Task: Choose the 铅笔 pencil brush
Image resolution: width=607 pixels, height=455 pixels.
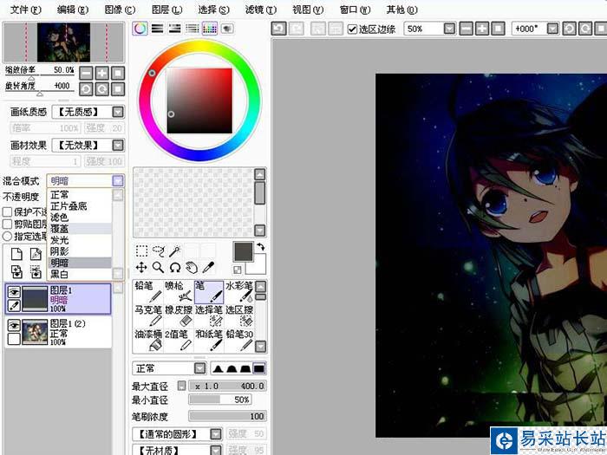Action: pyautogui.click(x=148, y=292)
